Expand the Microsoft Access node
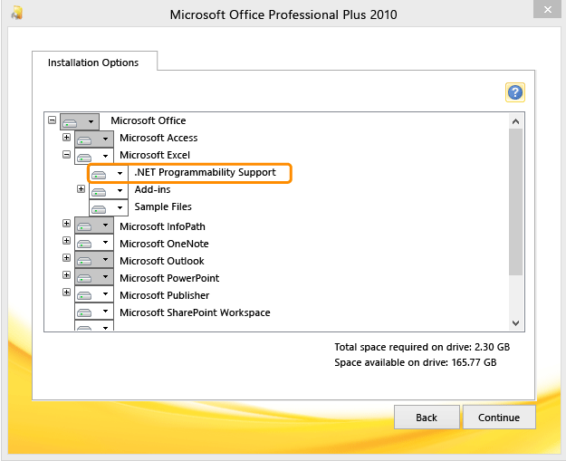Viewport: 566px width, 461px height. (66, 137)
